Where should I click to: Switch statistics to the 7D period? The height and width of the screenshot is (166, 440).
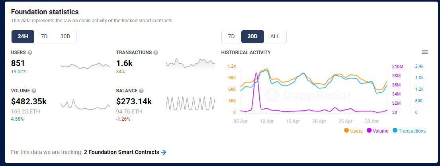pyautogui.click(x=44, y=37)
